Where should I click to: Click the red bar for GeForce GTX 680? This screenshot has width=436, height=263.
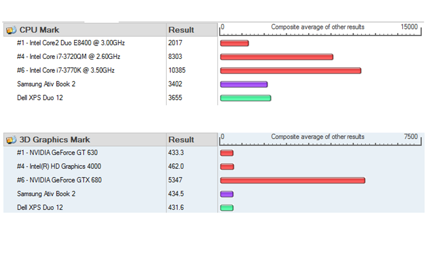pyautogui.click(x=292, y=180)
